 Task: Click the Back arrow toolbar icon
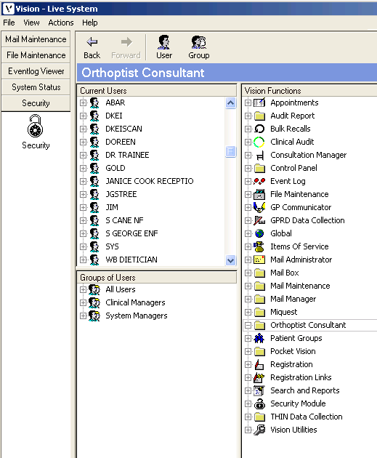(92, 42)
